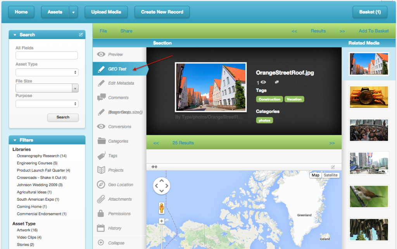The height and width of the screenshot is (249, 397).
Task: Switch map to Satellite view
Action: [x=330, y=175]
